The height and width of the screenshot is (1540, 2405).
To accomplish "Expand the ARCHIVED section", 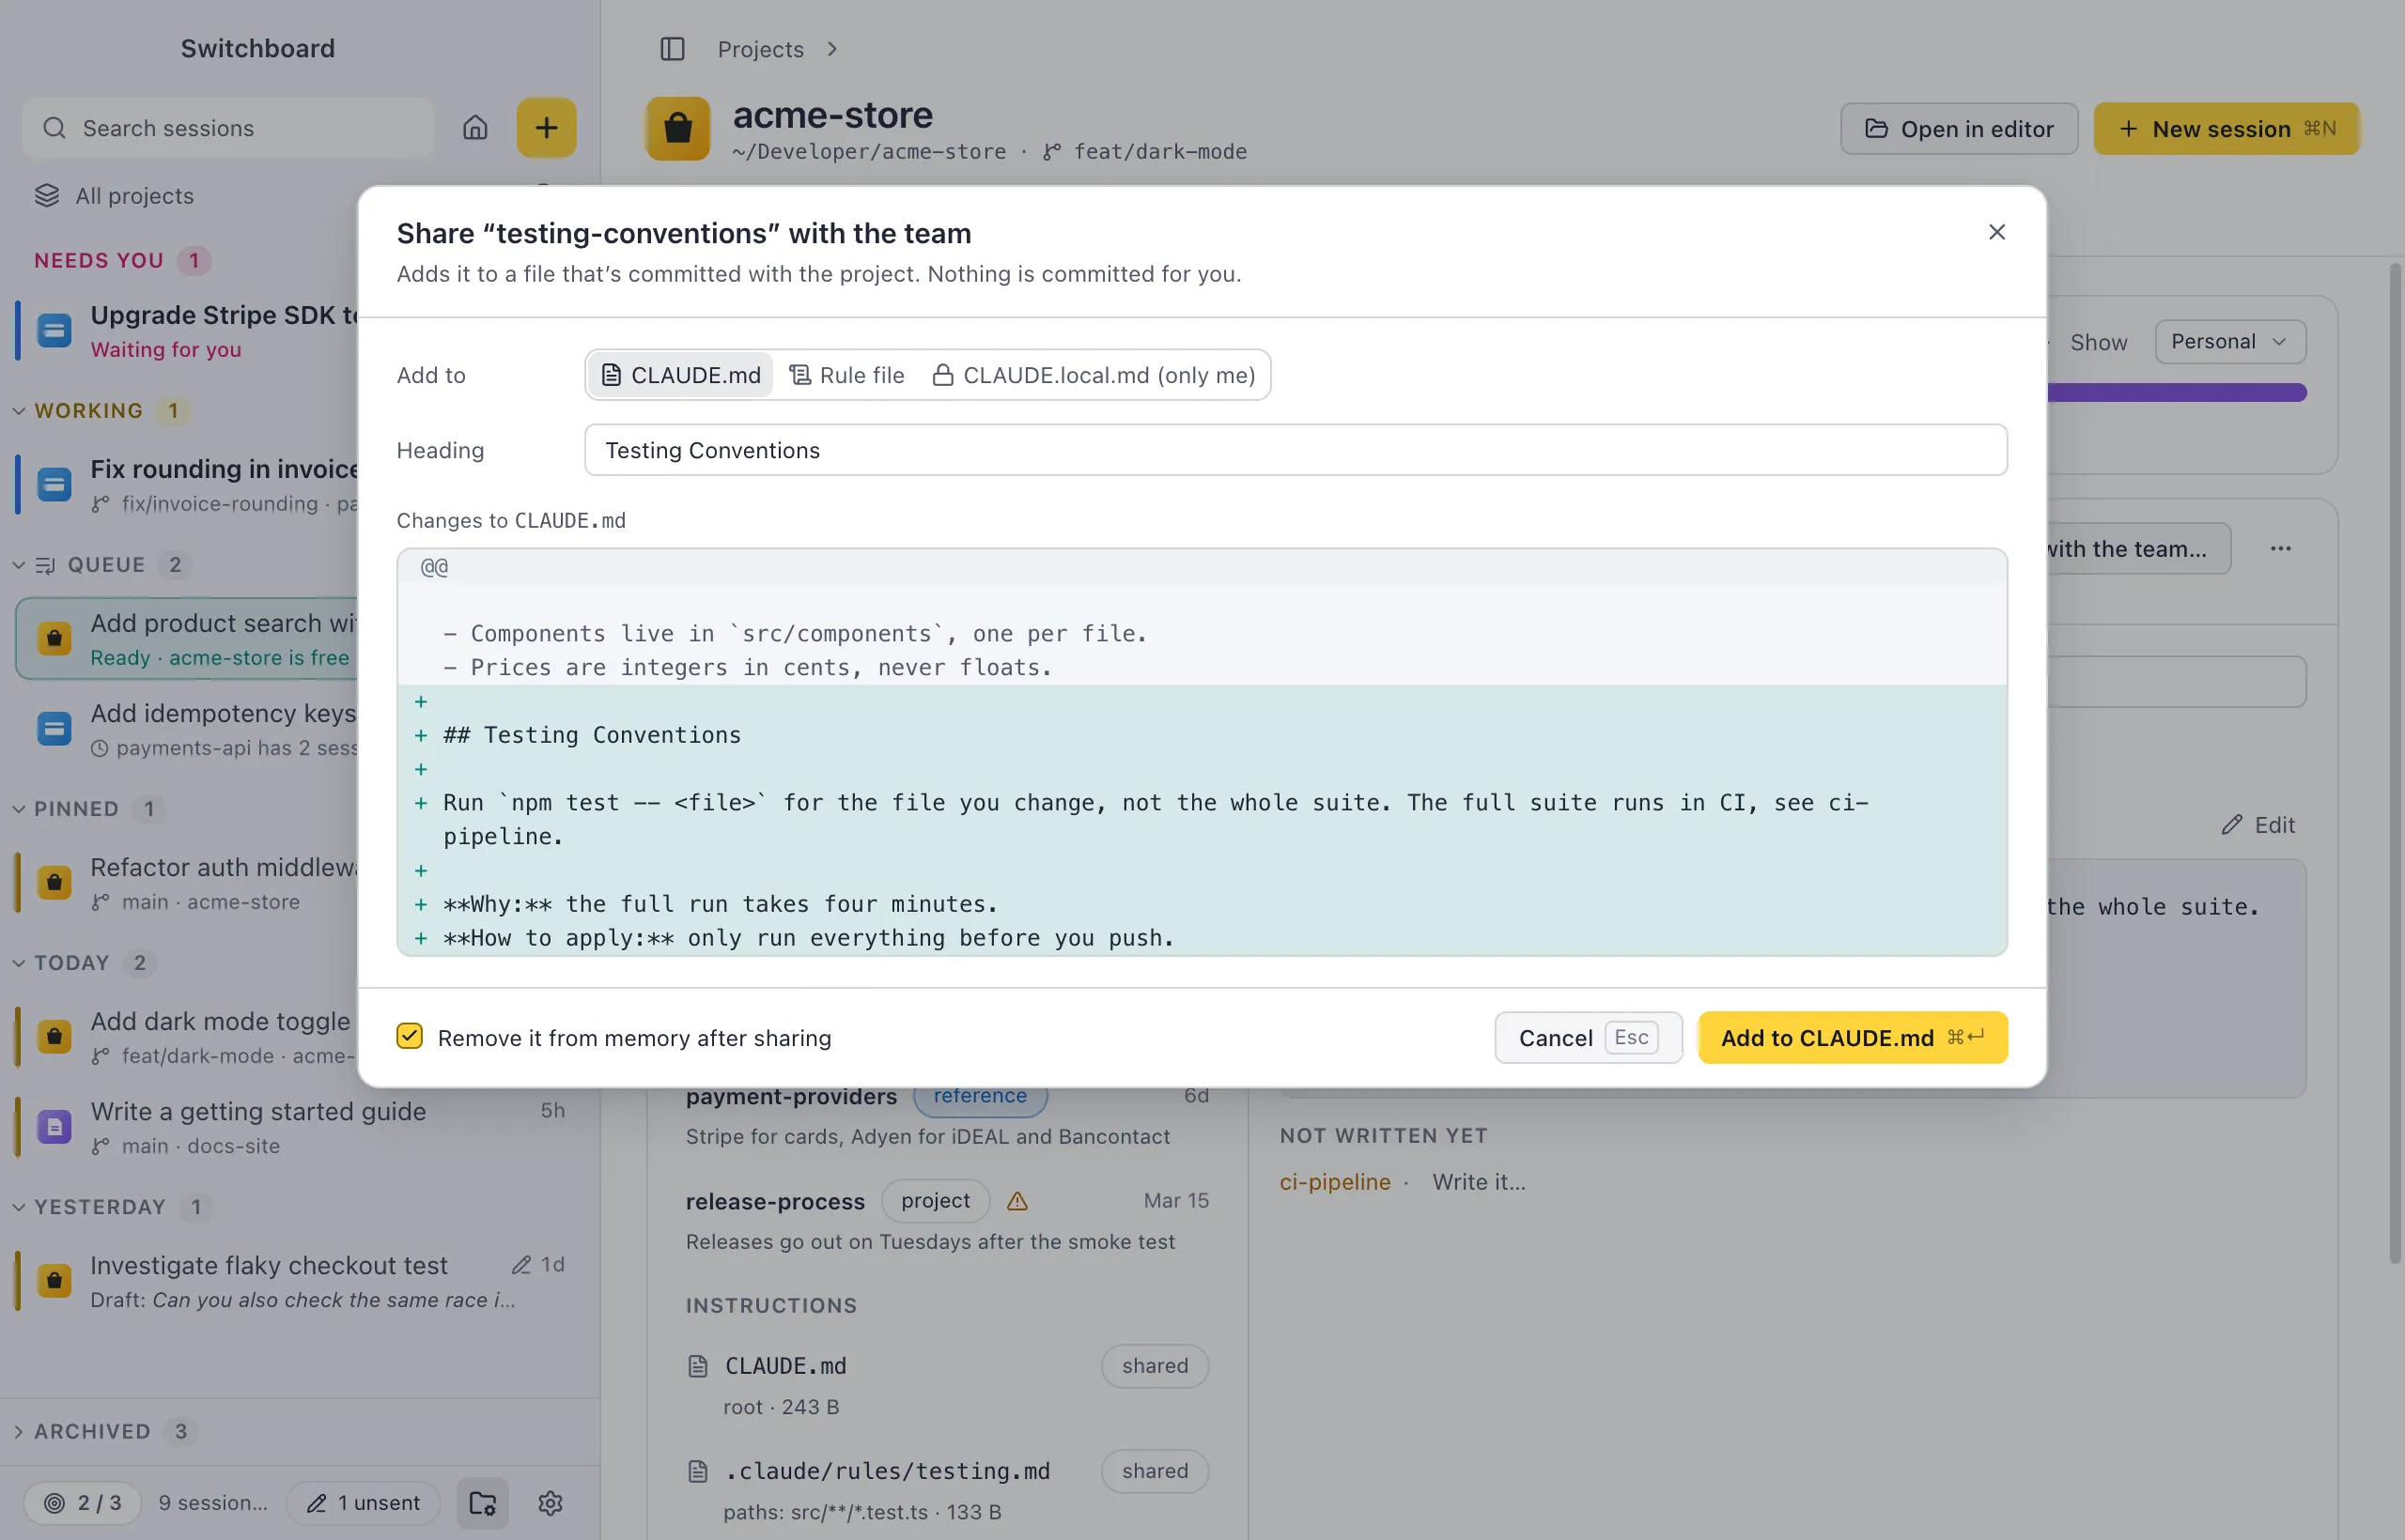I will tap(19, 1432).
